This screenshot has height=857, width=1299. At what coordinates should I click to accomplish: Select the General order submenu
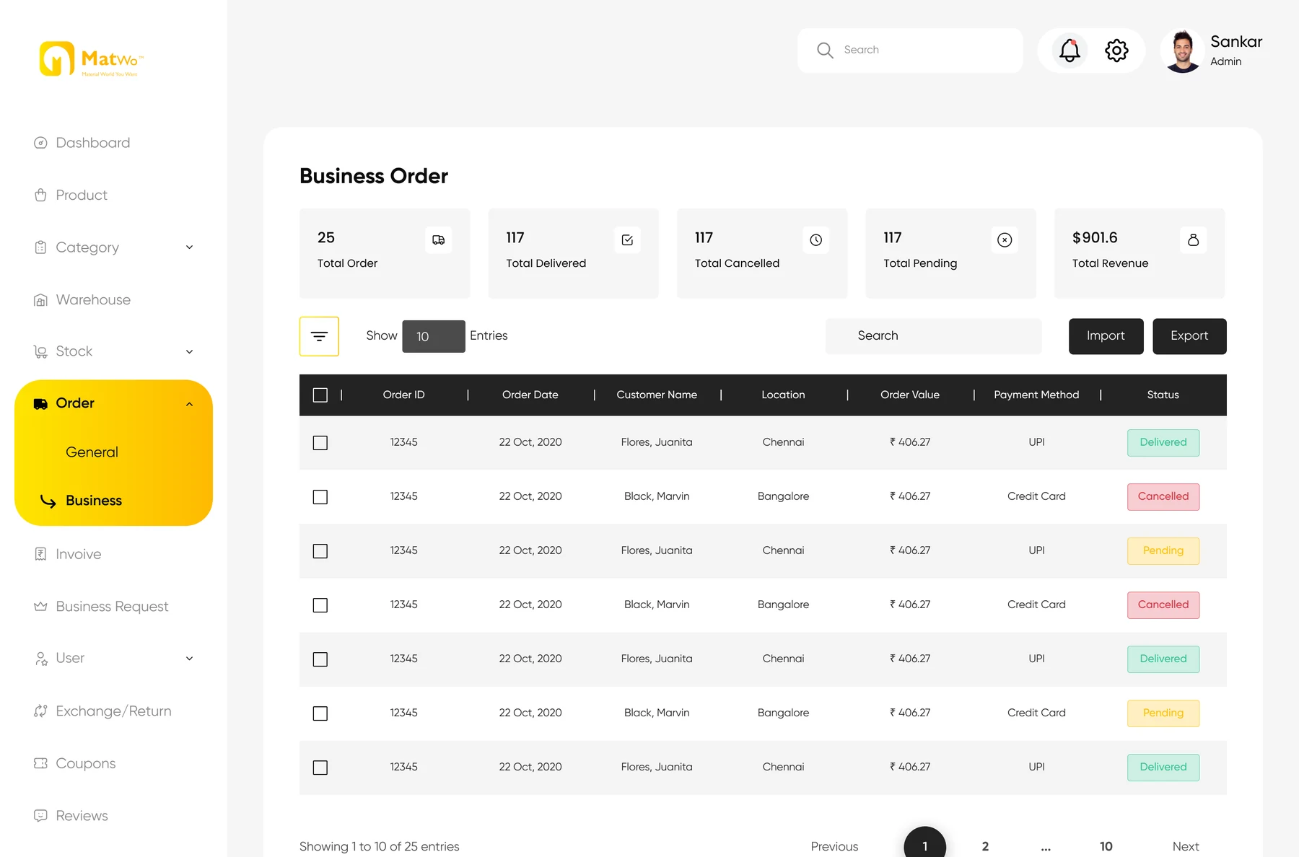point(92,452)
